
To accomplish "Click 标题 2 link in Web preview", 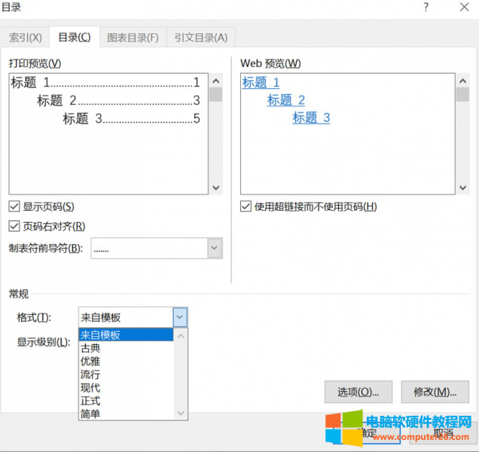I will point(286,100).
